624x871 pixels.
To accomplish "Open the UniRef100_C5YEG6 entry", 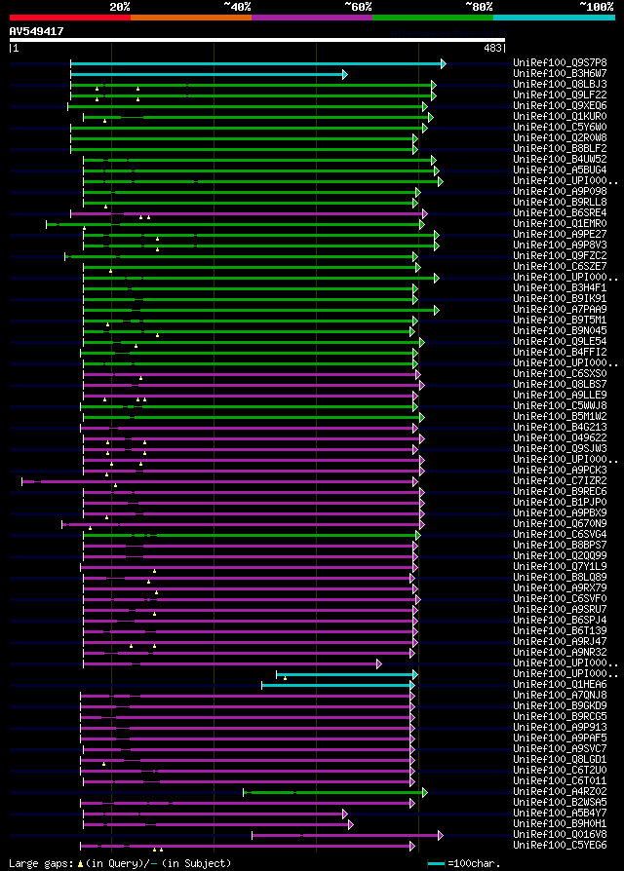I will (x=560, y=845).
